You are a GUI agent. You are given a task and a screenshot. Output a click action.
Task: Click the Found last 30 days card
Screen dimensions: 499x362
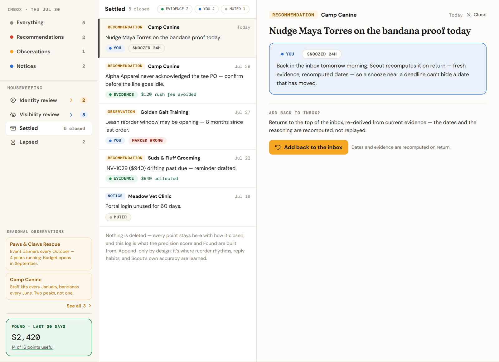pos(49,337)
